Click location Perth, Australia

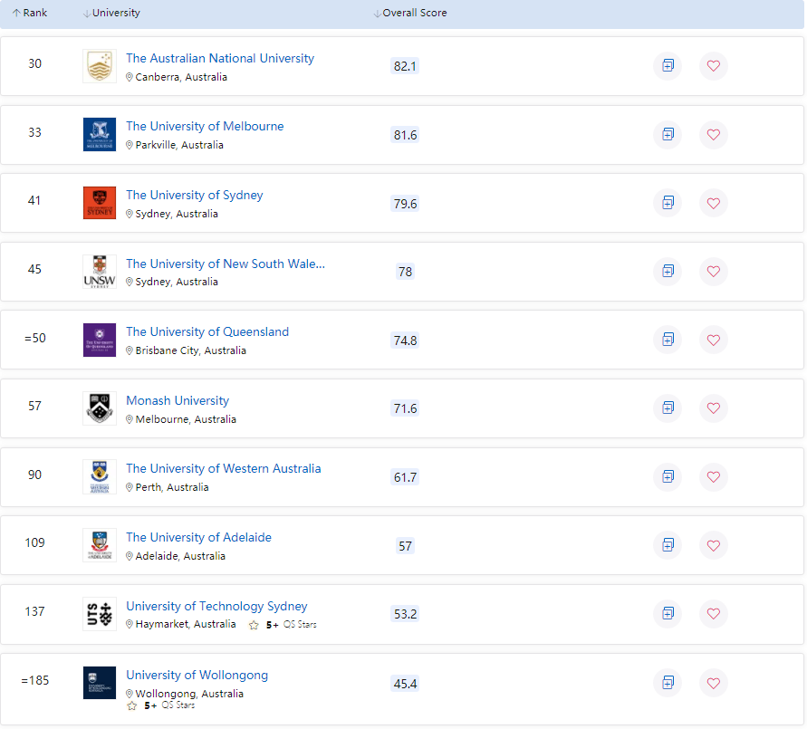(168, 488)
